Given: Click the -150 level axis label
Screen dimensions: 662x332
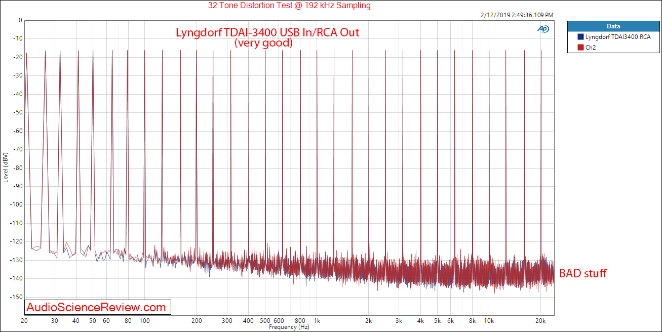Looking at the screenshot, I should pyautogui.click(x=16, y=297).
